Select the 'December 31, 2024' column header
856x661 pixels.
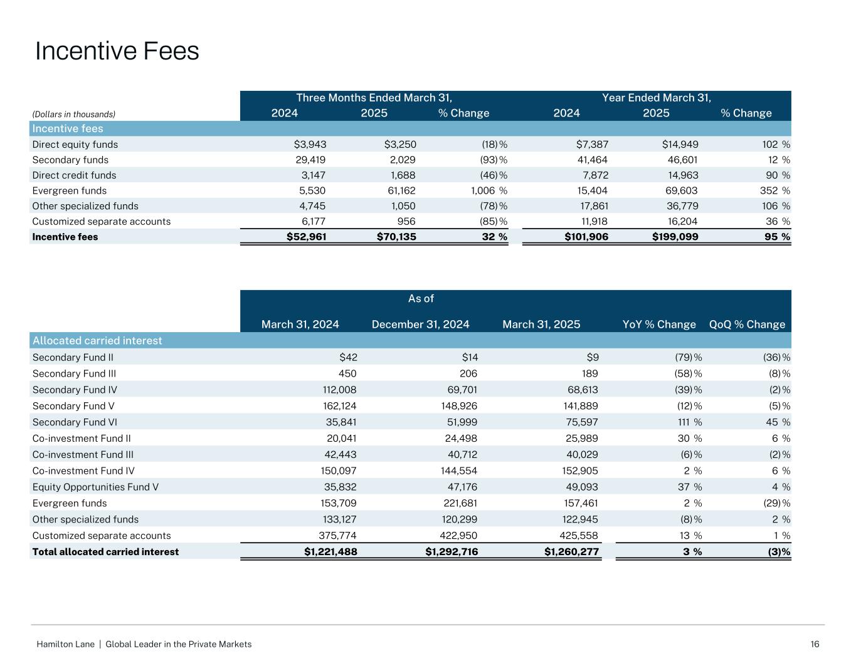[420, 325]
